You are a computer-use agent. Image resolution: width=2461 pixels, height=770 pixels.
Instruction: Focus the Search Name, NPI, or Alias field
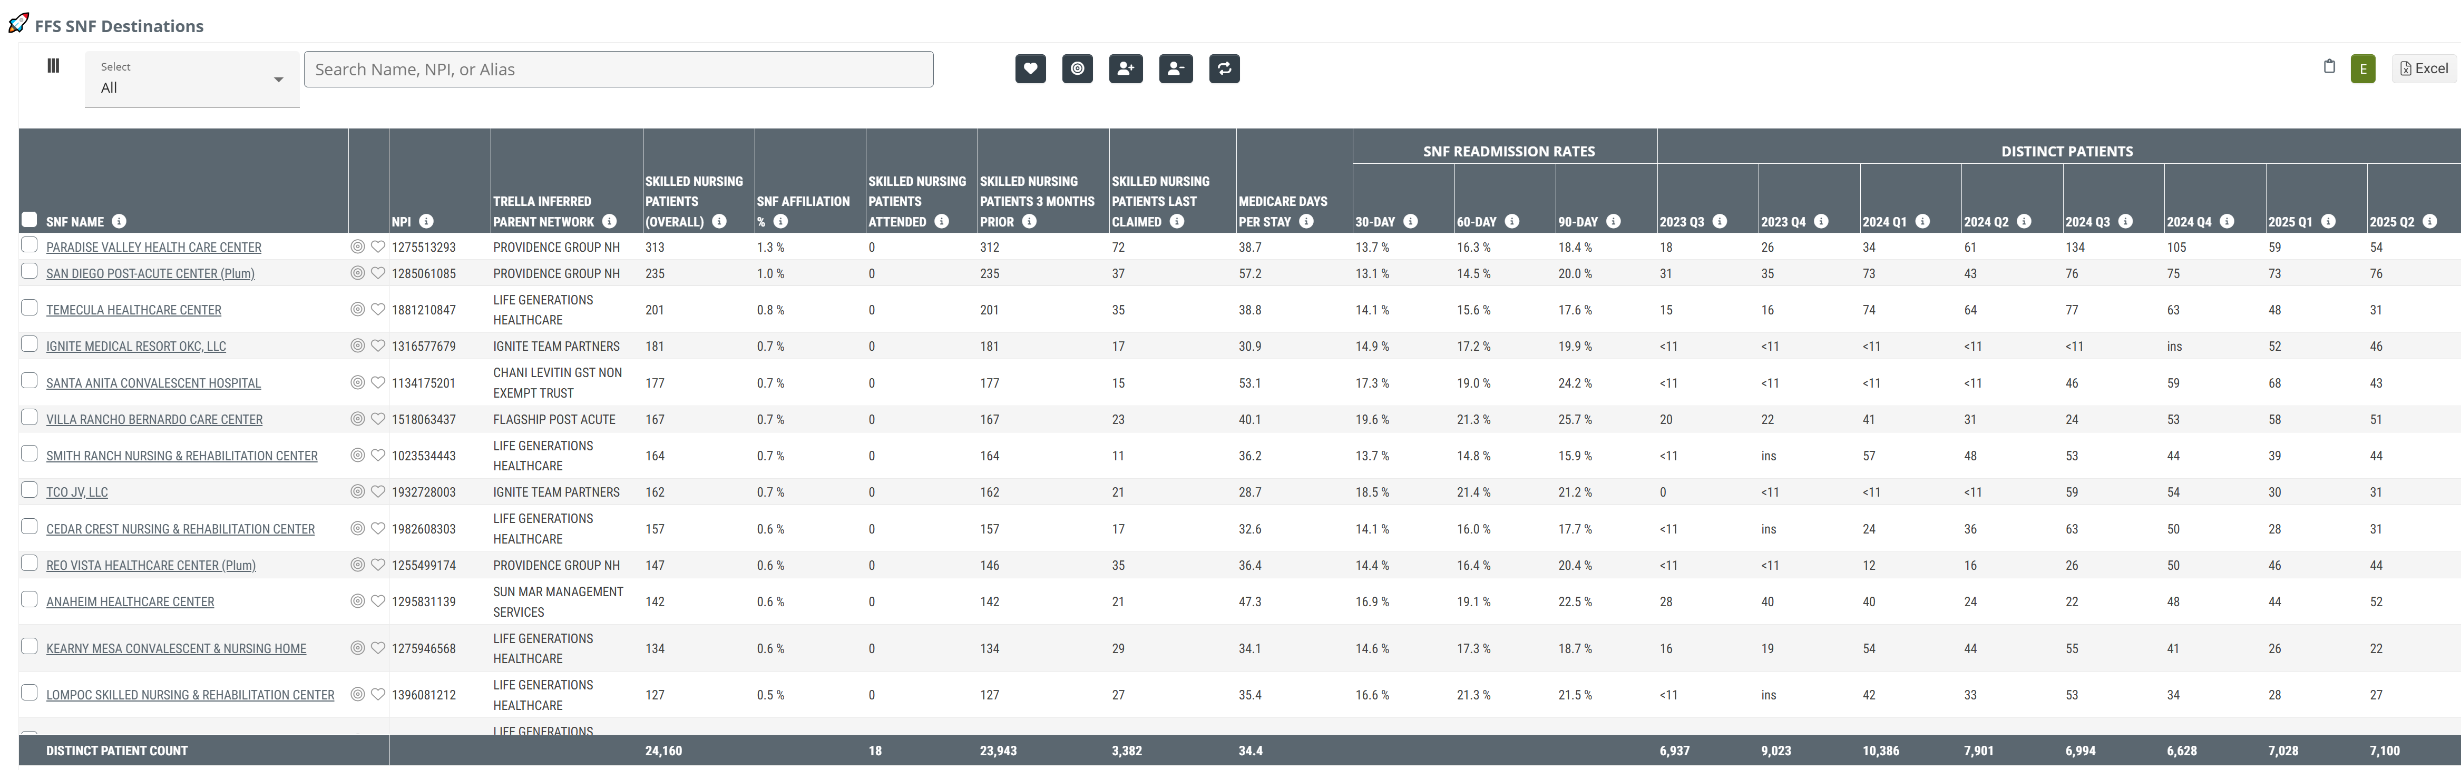tap(618, 70)
